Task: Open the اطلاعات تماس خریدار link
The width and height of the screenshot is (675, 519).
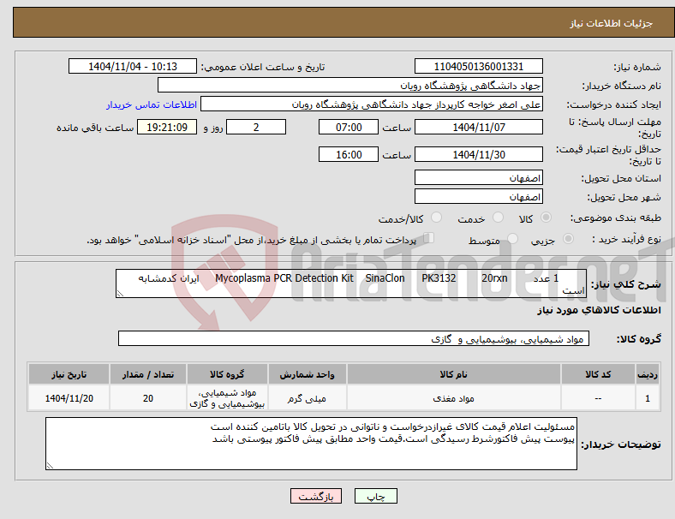Action: [152, 104]
